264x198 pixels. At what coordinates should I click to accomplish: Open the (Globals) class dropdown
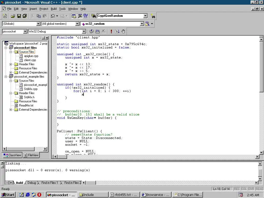(x=38, y=24)
